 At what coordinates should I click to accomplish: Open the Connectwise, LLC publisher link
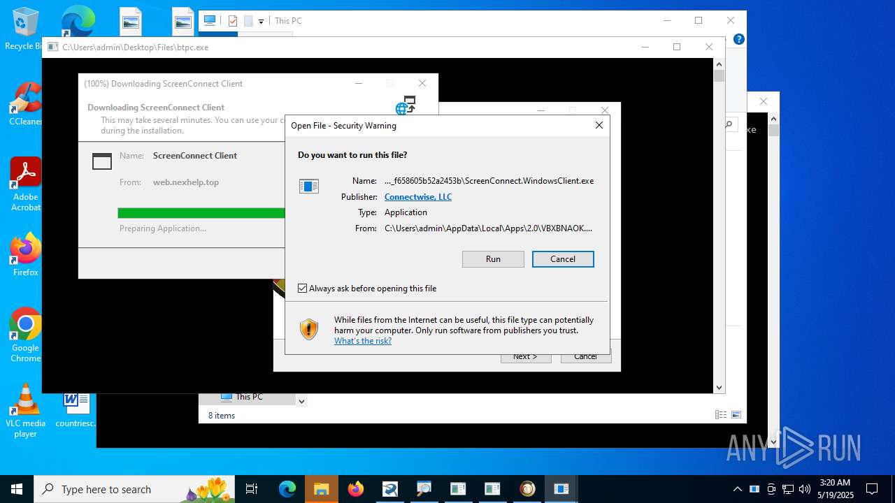tap(418, 197)
